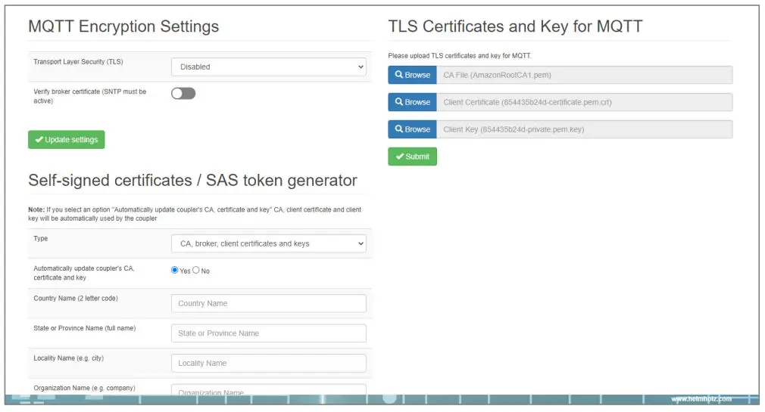
Task: Click the Country Name input field
Action: 269,303
